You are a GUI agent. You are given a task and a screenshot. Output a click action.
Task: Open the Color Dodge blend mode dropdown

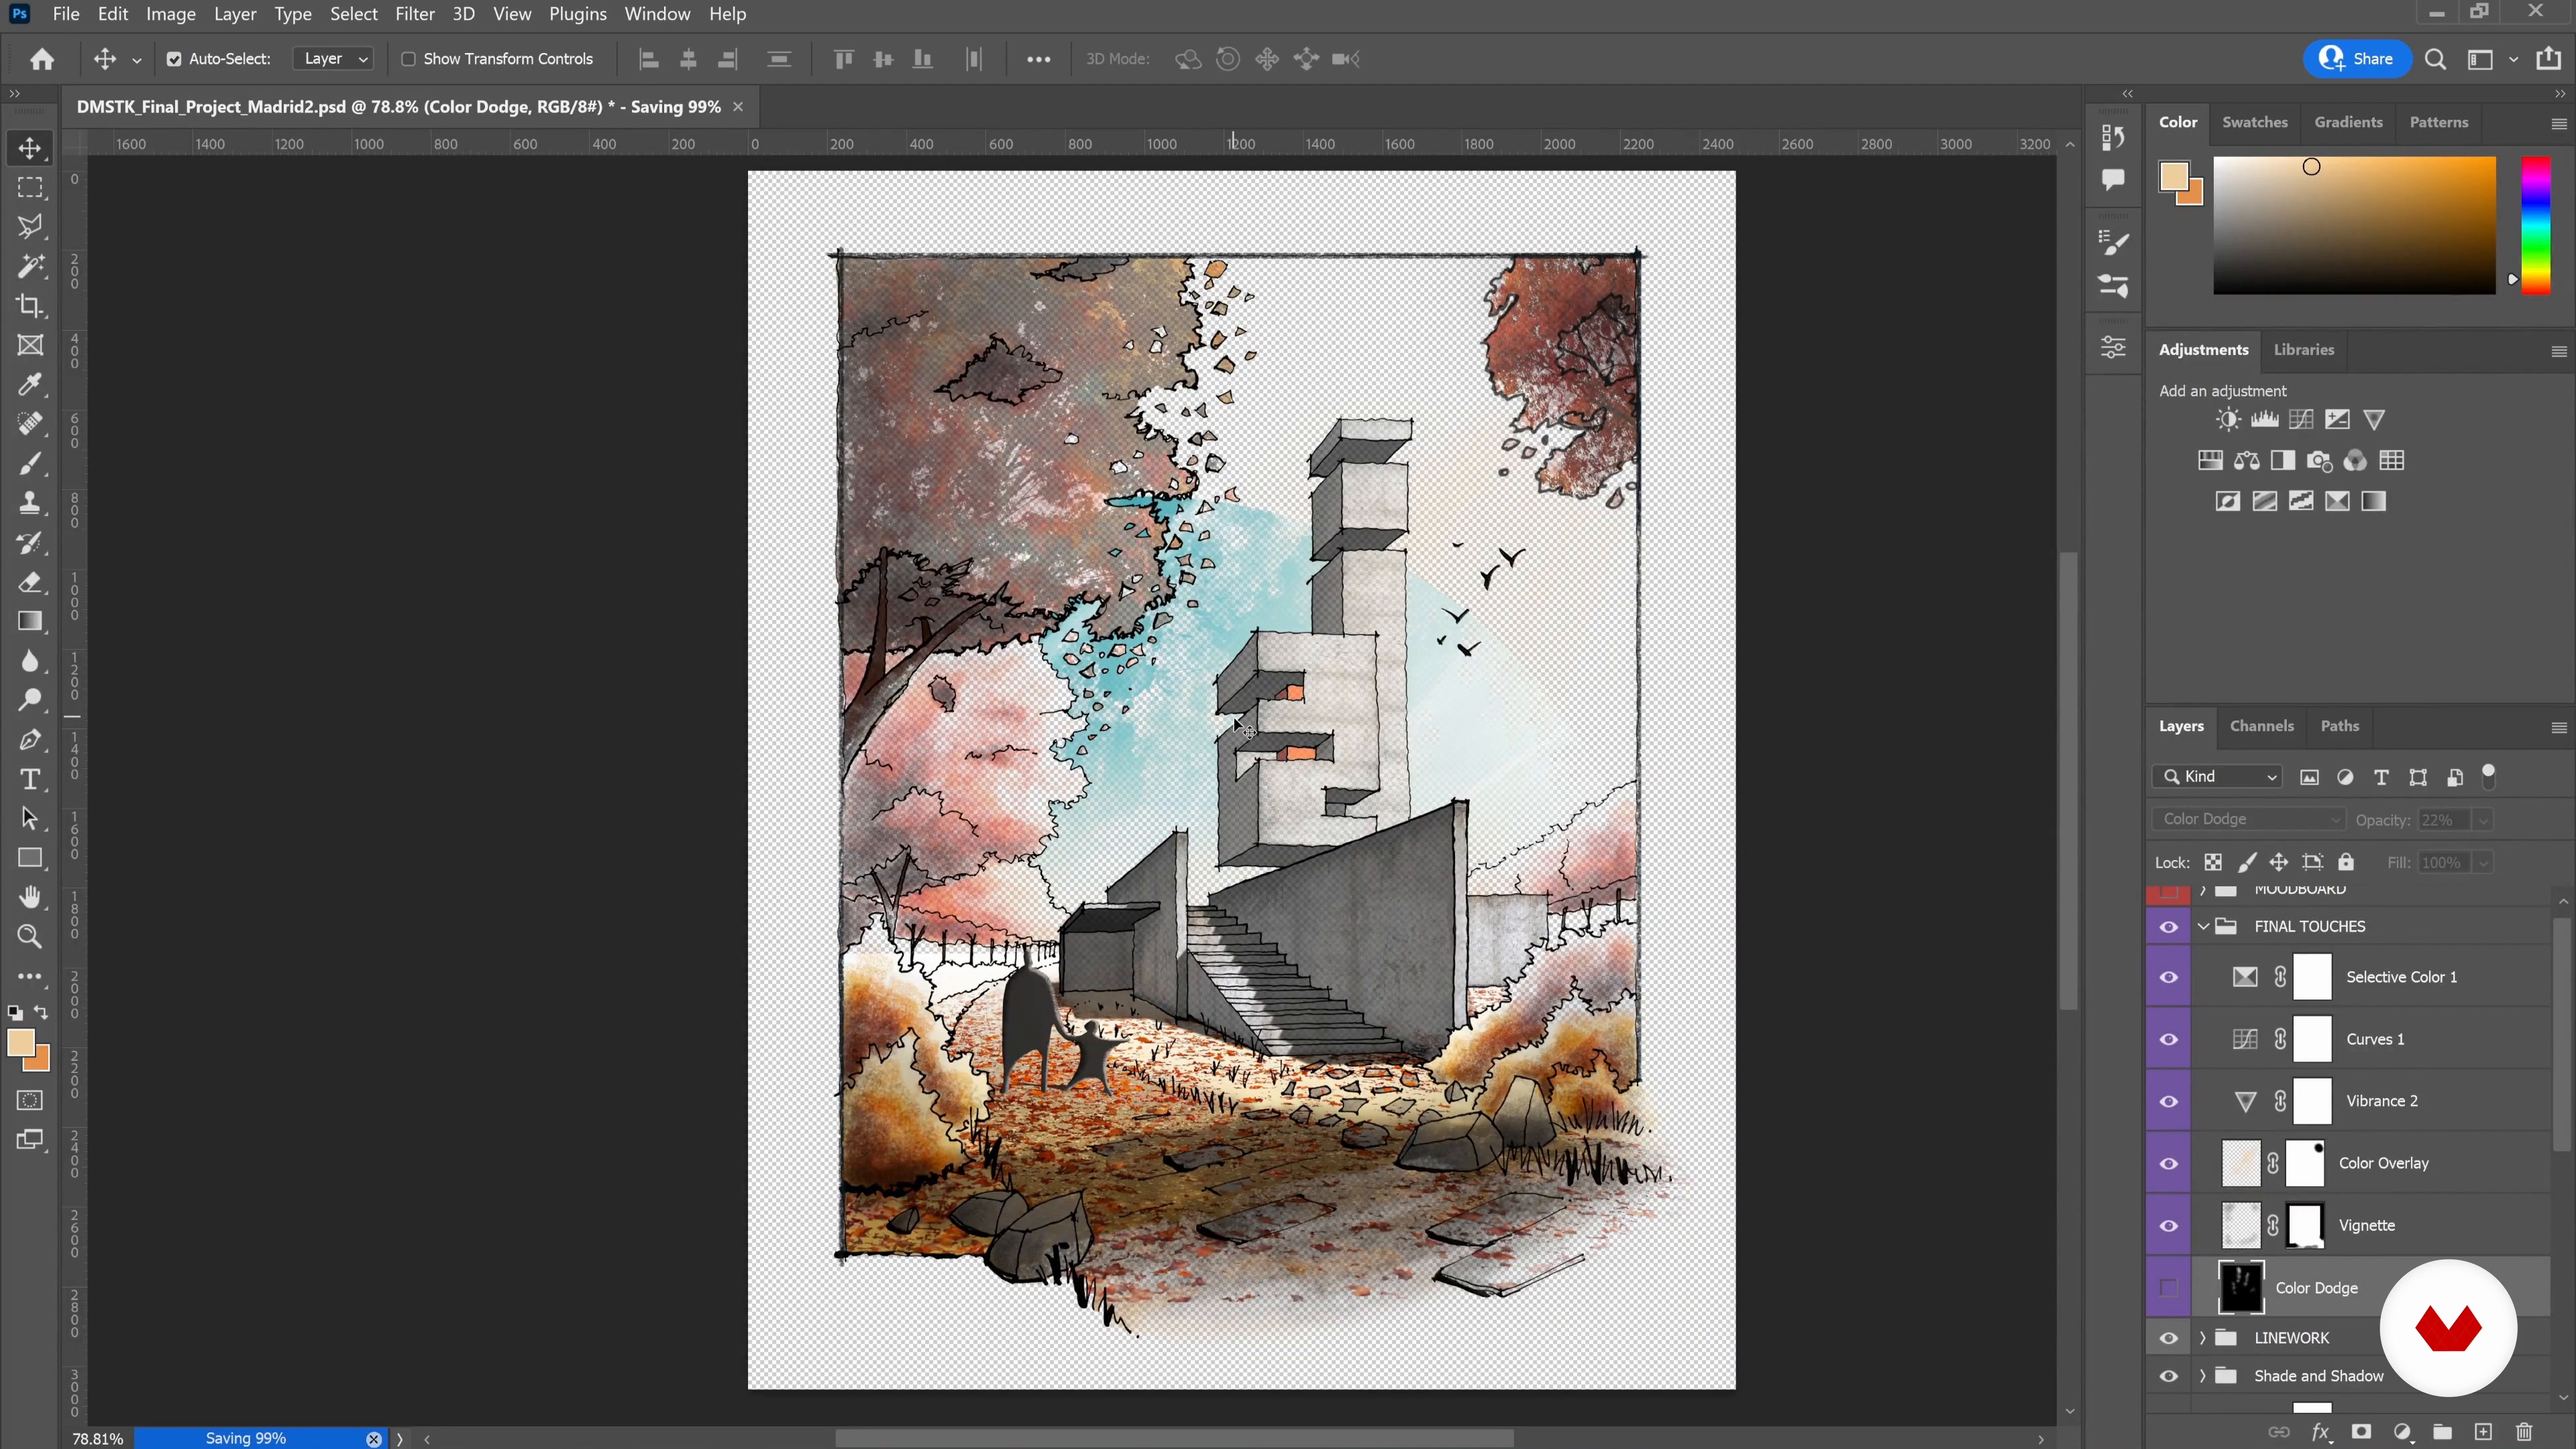click(x=2248, y=820)
